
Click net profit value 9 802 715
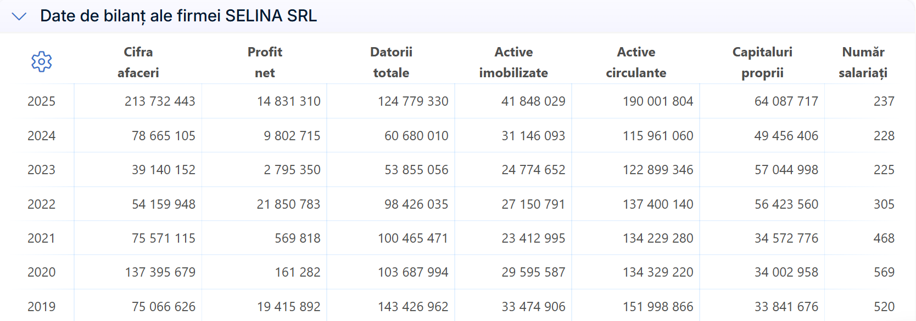[x=292, y=136]
